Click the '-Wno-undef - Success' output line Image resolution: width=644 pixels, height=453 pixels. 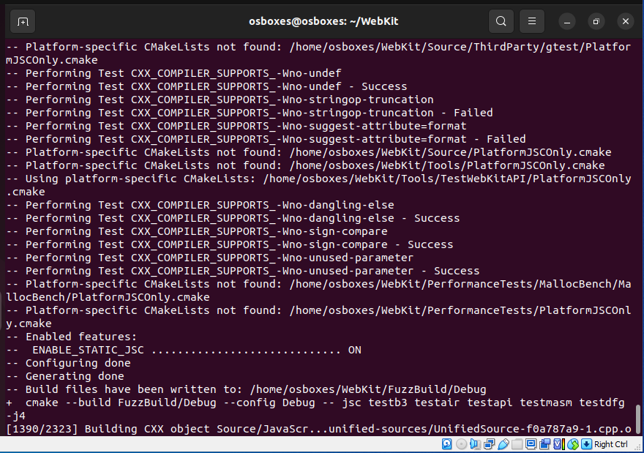(x=206, y=86)
